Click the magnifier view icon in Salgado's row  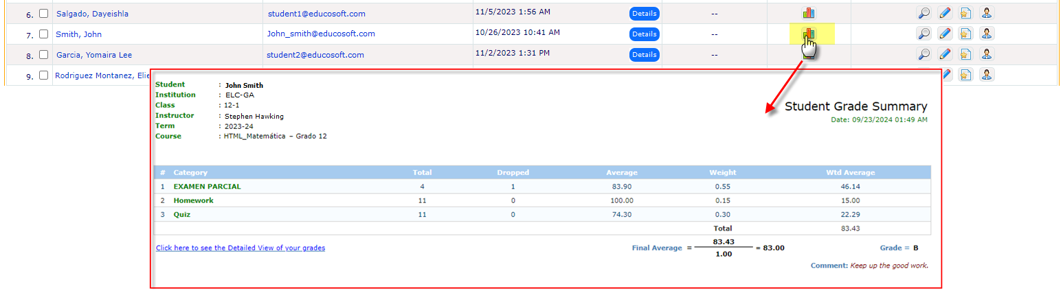point(924,13)
